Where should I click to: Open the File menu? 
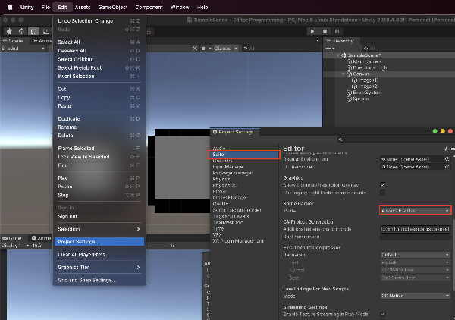45,7
